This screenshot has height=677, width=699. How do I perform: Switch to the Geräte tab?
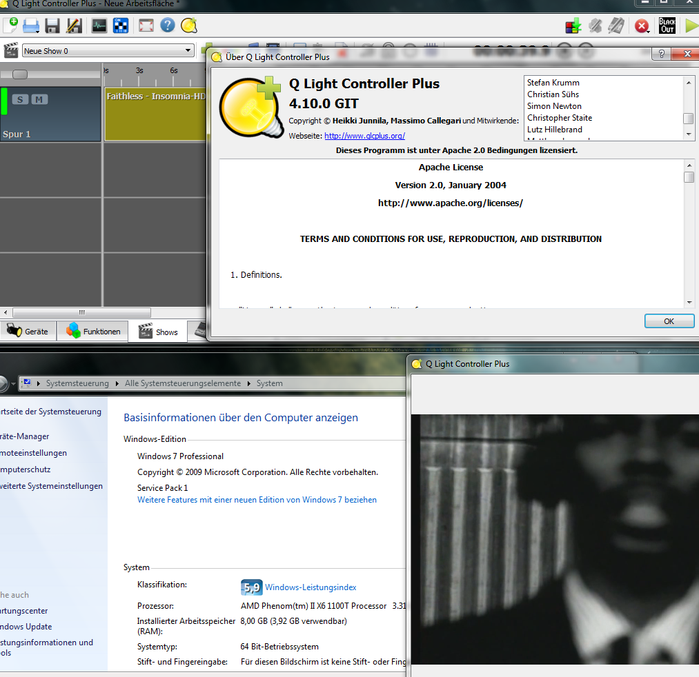[28, 332]
